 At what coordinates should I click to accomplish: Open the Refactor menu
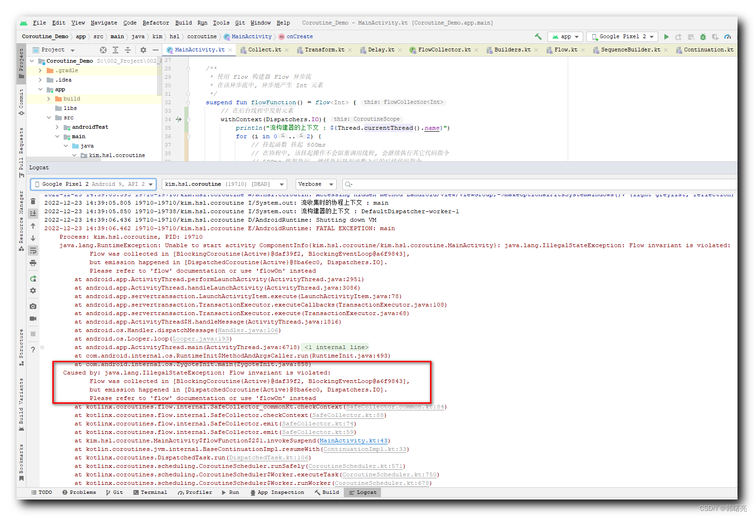(156, 23)
